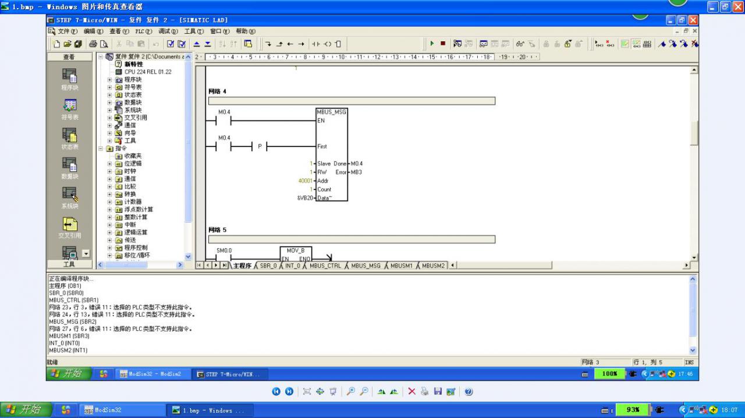Click the green Run PLC icon
The image size is (745, 418).
tap(432, 44)
